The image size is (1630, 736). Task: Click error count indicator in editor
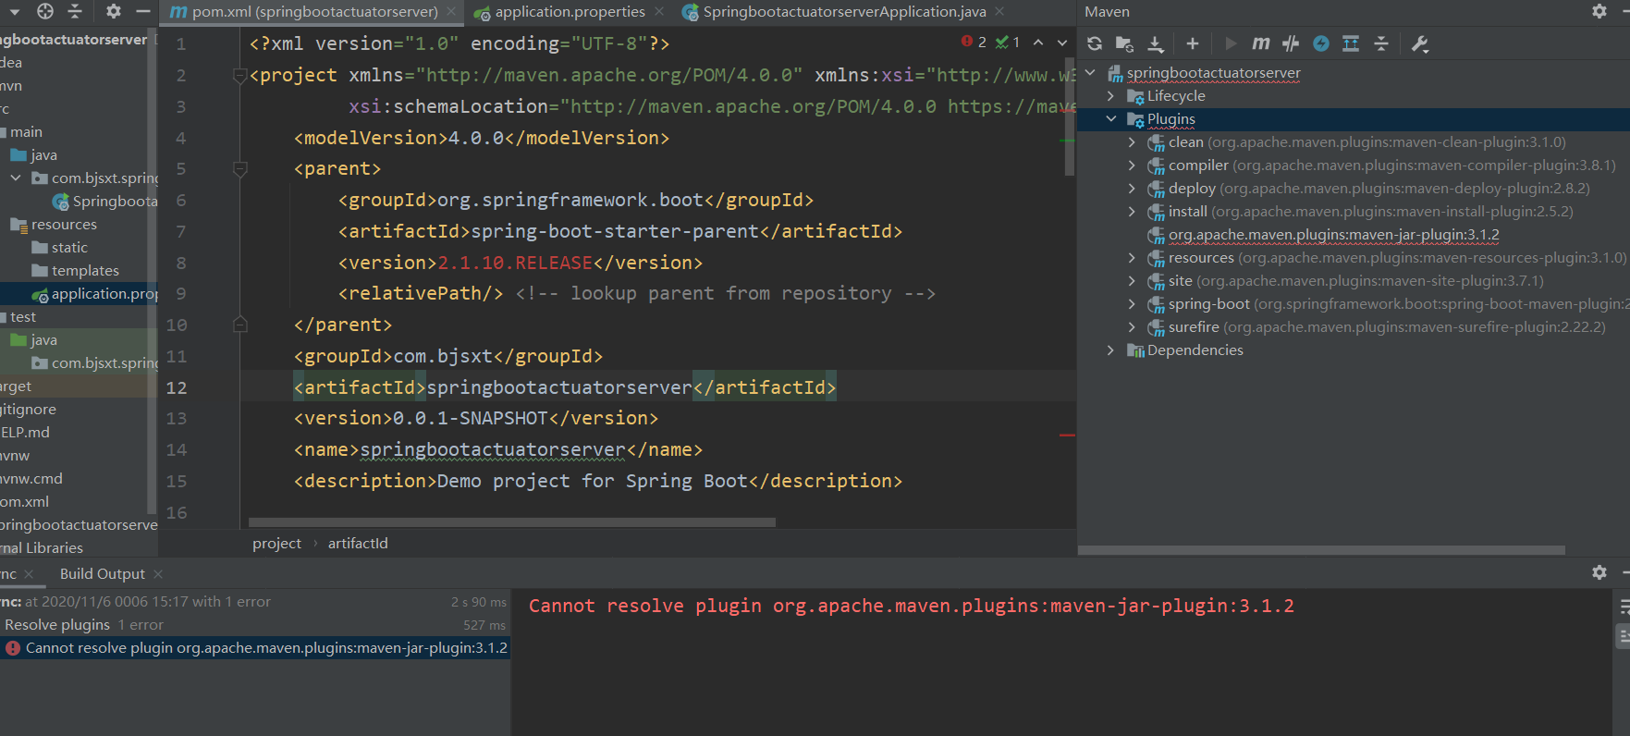974,42
